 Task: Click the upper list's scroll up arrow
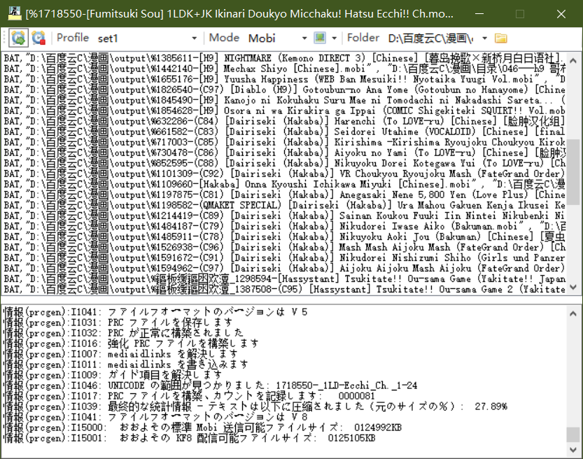(573, 60)
